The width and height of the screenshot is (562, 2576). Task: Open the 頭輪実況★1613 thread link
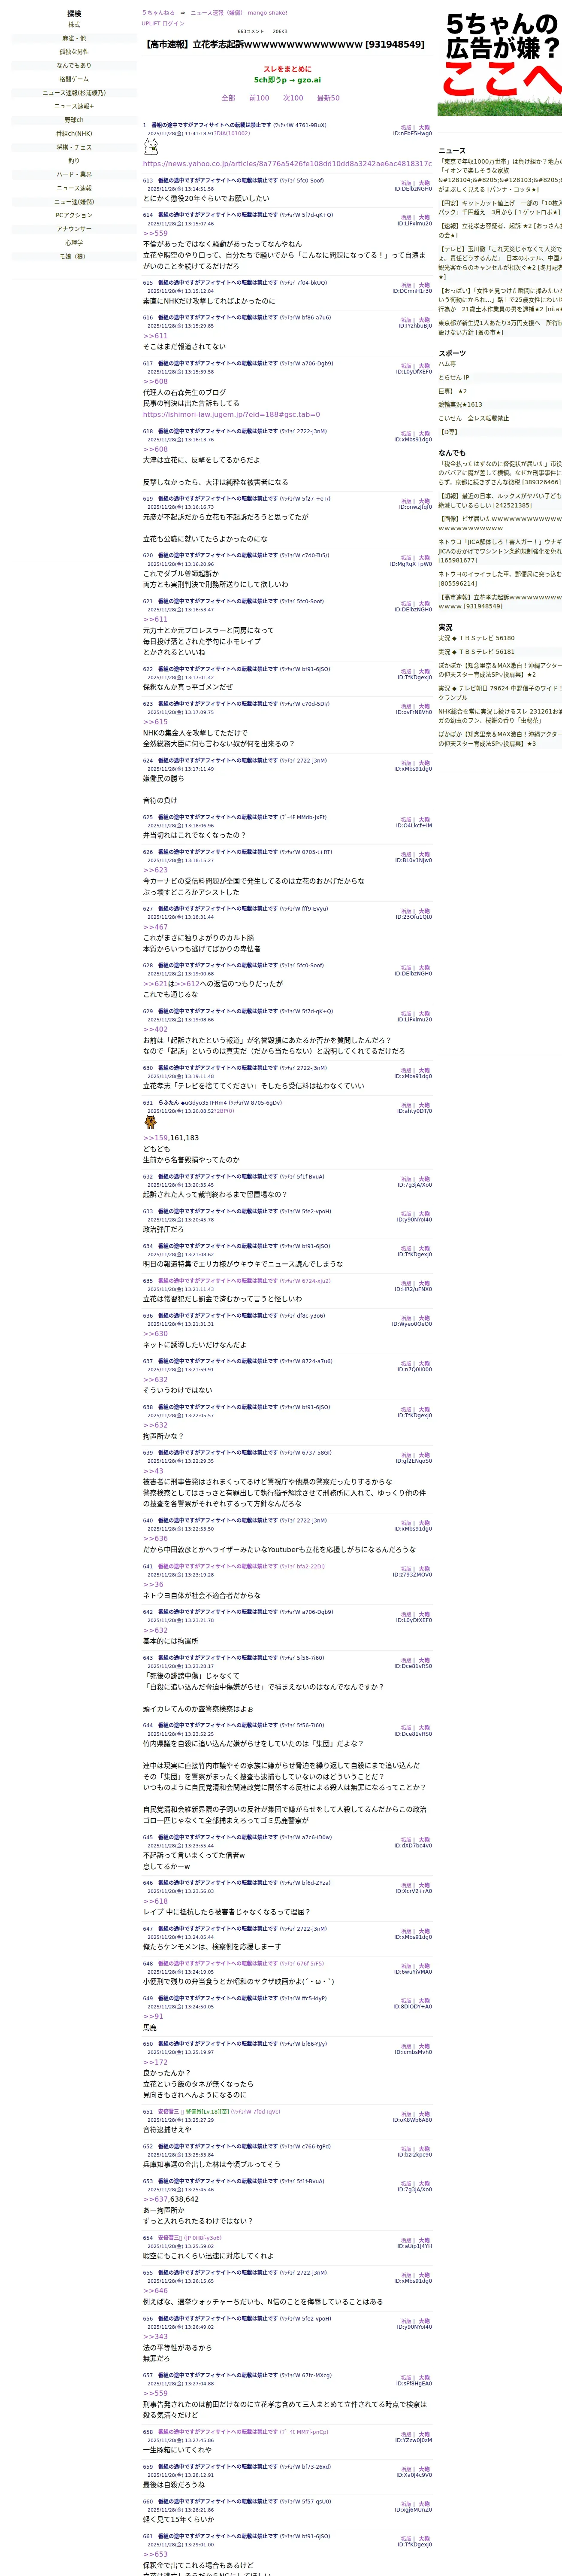460,404
